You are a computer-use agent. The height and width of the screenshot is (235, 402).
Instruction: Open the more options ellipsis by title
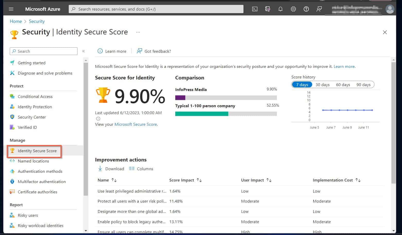(x=138, y=32)
